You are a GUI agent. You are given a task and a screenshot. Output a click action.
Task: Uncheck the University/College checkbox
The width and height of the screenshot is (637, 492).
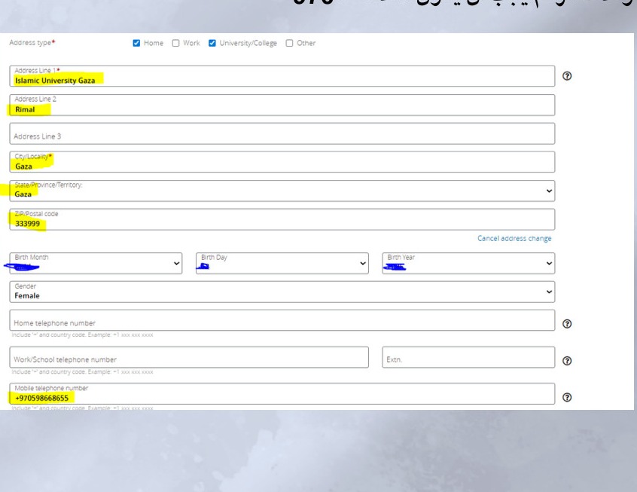(x=212, y=43)
